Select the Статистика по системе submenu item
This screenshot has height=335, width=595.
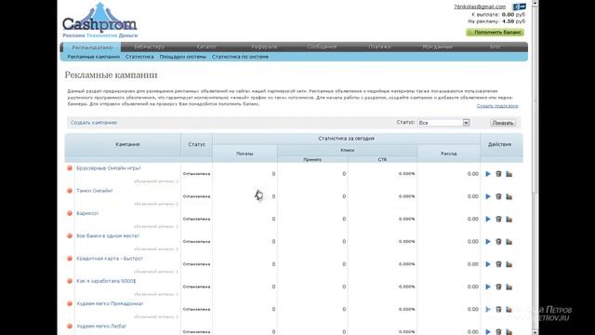pos(240,57)
